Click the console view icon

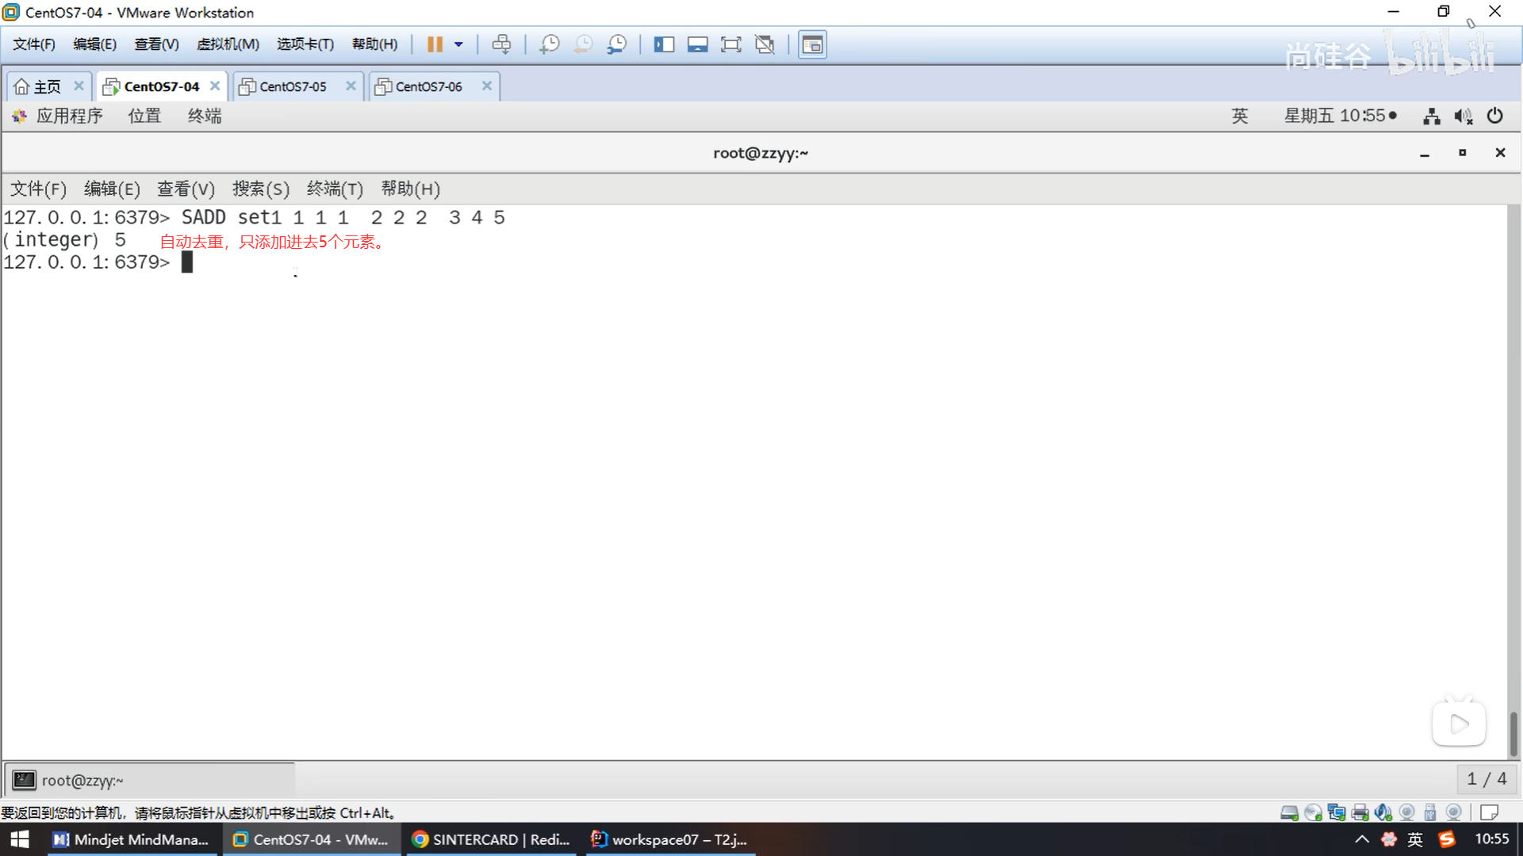[x=812, y=44]
